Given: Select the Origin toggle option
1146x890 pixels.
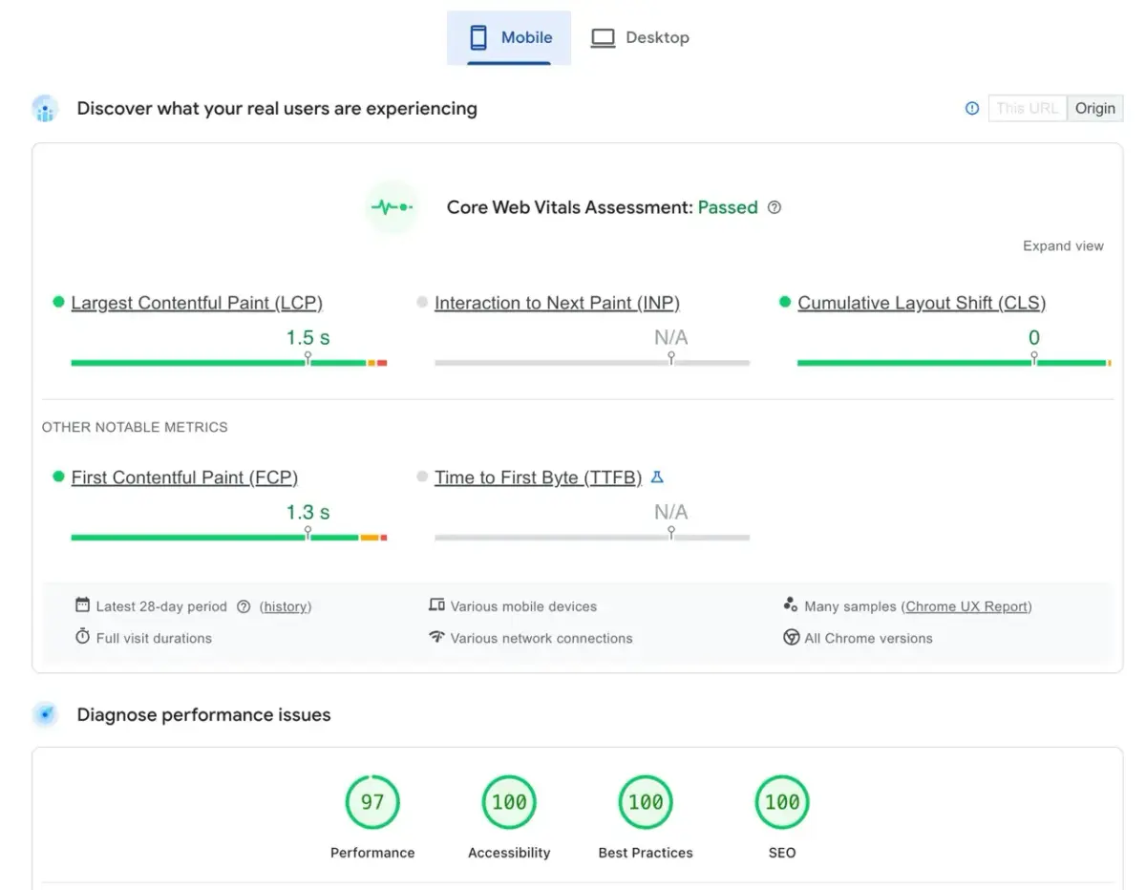Looking at the screenshot, I should [1094, 108].
